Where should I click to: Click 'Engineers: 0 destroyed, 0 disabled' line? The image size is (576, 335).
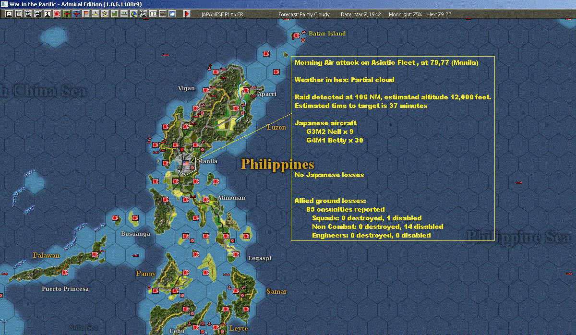tap(371, 235)
